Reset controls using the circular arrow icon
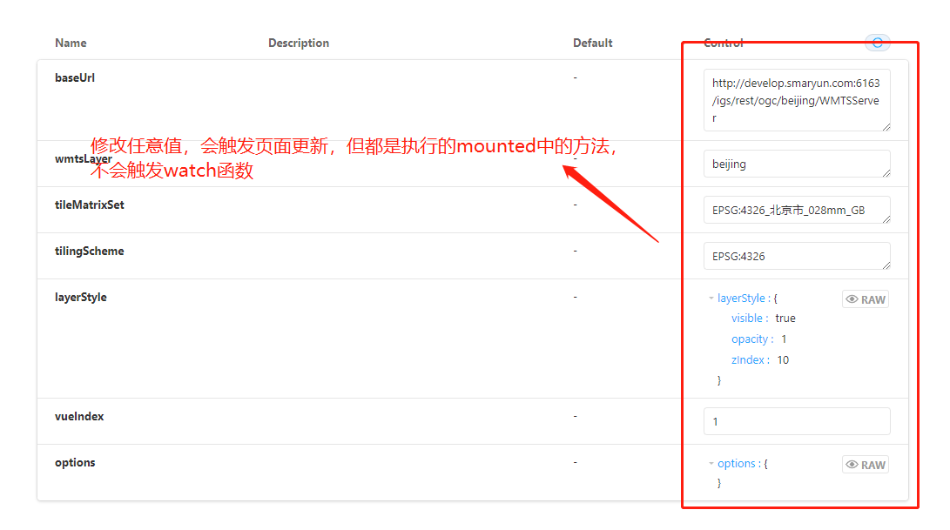The width and height of the screenshot is (950, 530). pos(877,43)
